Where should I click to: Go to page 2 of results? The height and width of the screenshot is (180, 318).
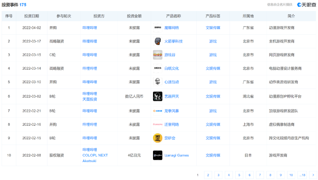click(x=208, y=175)
